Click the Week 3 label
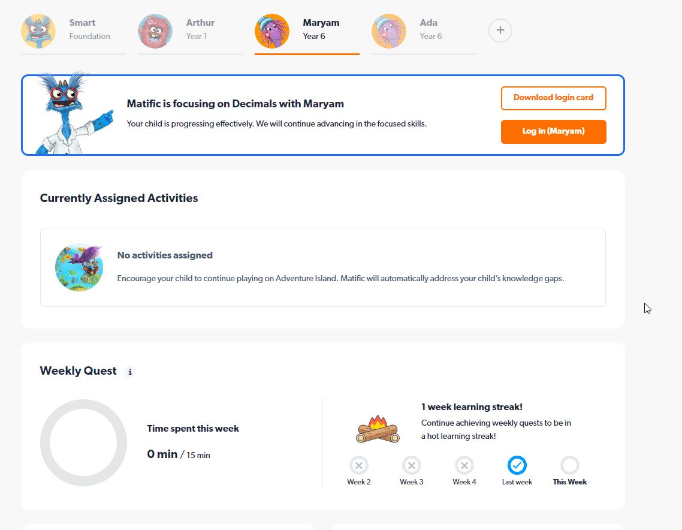The image size is (682, 530). [x=412, y=482]
